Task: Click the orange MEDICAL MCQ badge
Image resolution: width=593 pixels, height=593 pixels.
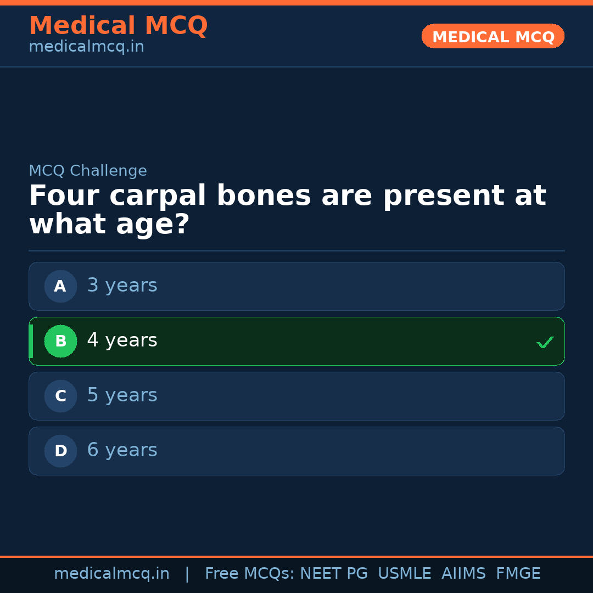Action: [493, 37]
